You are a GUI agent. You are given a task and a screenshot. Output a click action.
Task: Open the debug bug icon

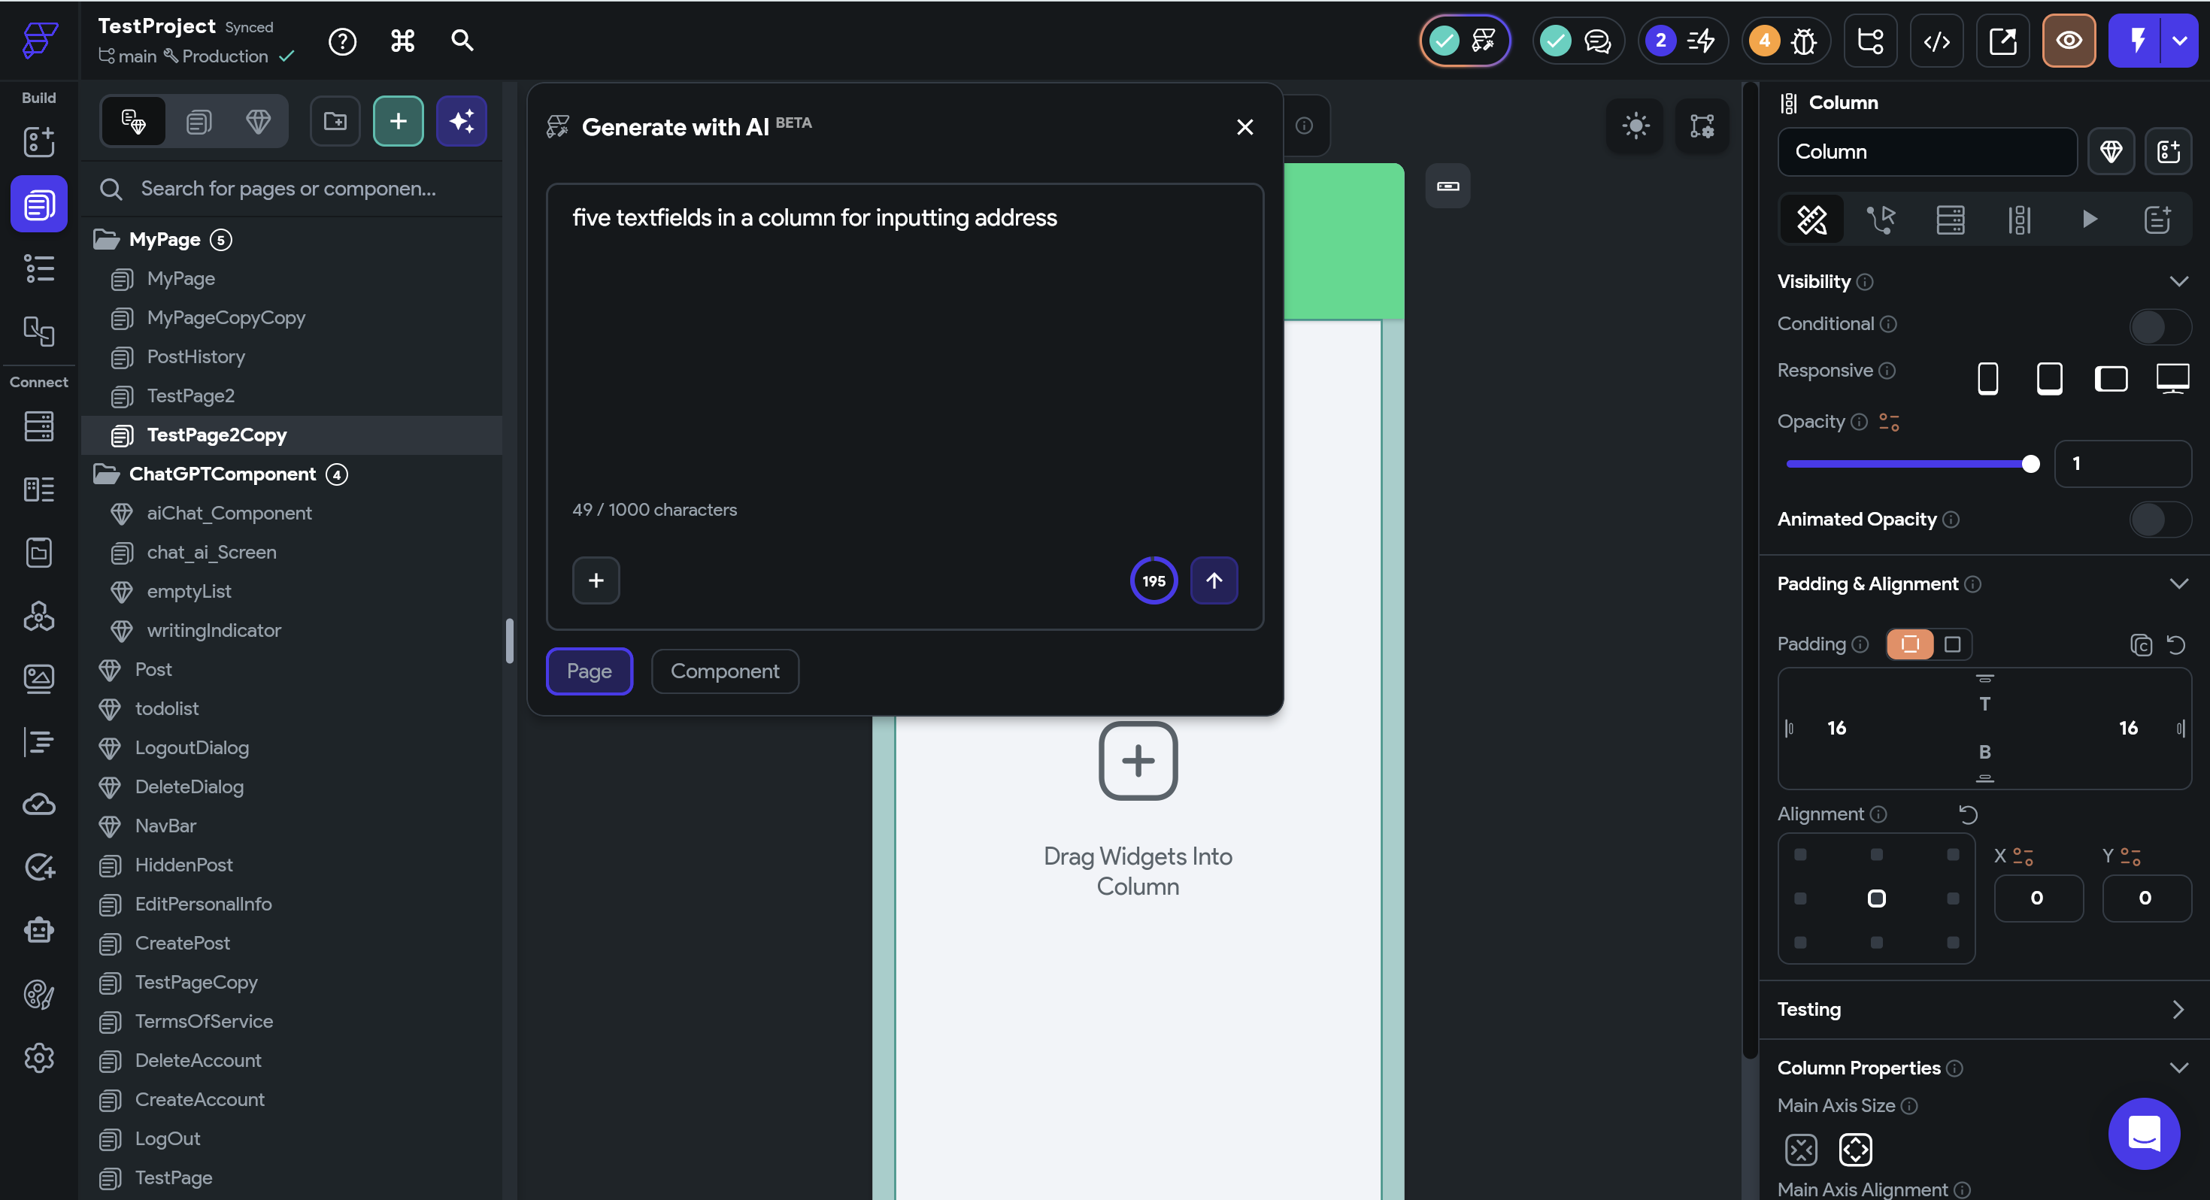1803,41
